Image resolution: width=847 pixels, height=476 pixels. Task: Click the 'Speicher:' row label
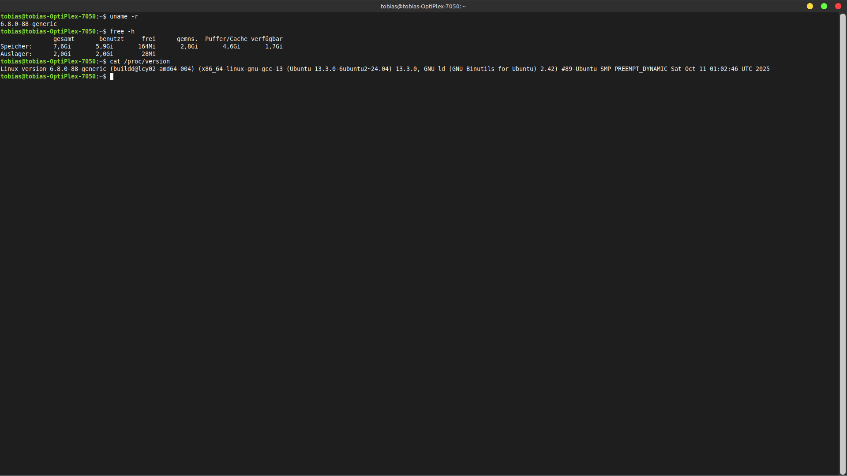tap(16, 46)
